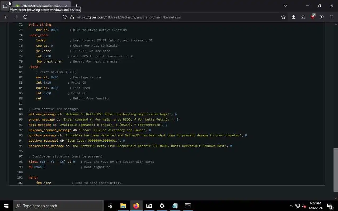Click line number 89

(x=21, y=114)
